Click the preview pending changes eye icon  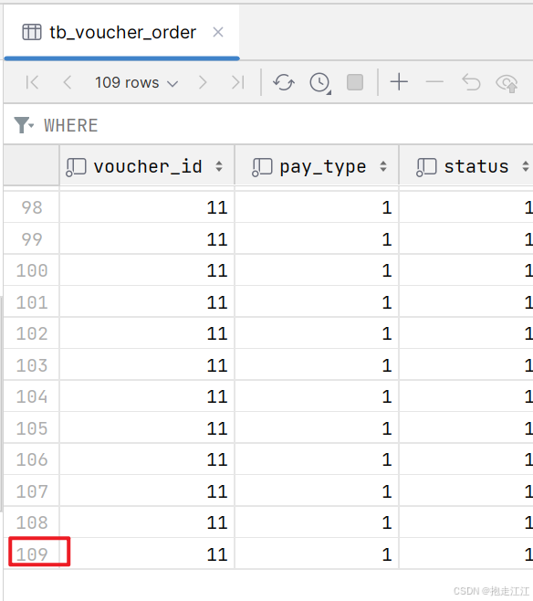(507, 83)
